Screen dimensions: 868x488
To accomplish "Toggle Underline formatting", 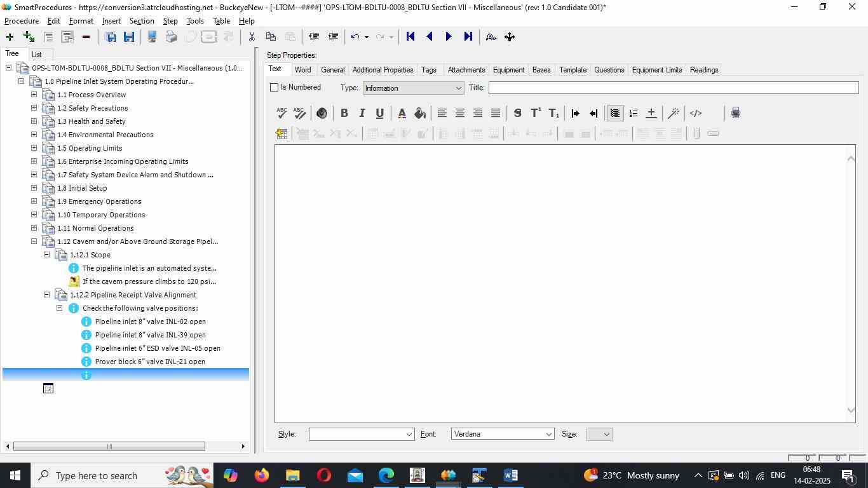I will click(379, 113).
